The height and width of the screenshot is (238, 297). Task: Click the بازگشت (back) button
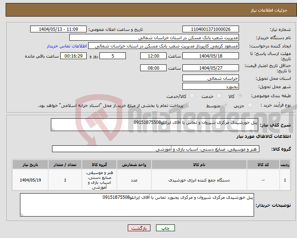(x=139, y=228)
